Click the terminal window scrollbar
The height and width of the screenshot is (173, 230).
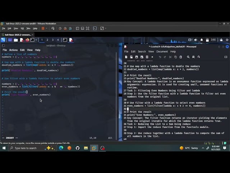(x=116, y=96)
